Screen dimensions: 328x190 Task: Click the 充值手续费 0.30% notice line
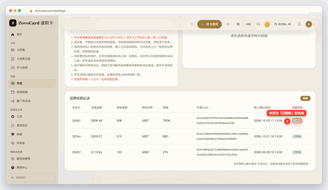click(x=95, y=79)
